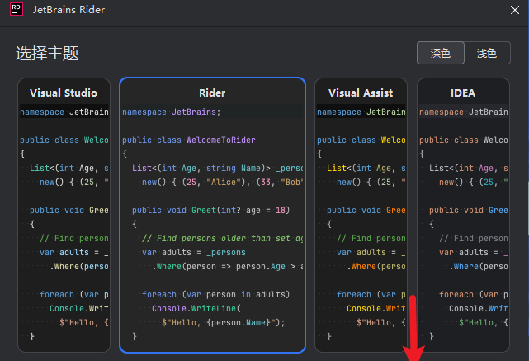Click 'var adults = _persons' in Rider preview
This screenshot has height=361, width=529.
[x=194, y=252]
